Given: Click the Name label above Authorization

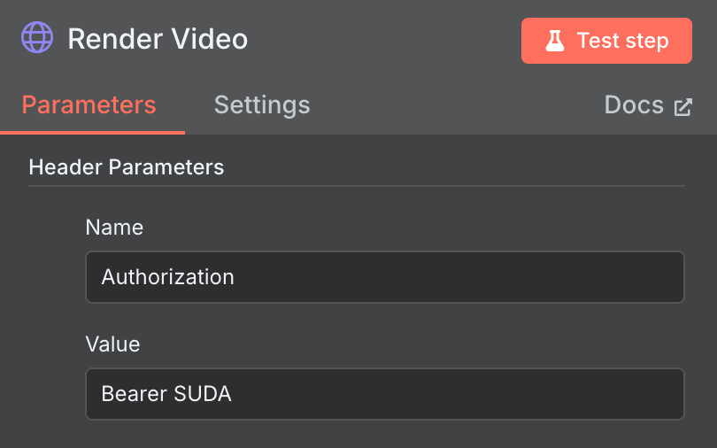Looking at the screenshot, I should (114, 228).
